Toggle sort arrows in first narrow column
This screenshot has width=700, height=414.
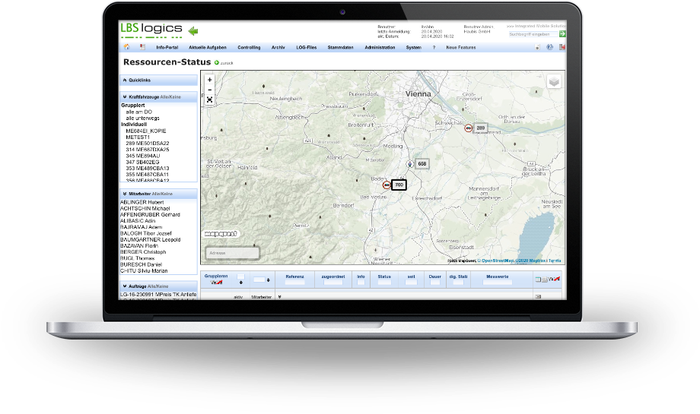(241, 283)
